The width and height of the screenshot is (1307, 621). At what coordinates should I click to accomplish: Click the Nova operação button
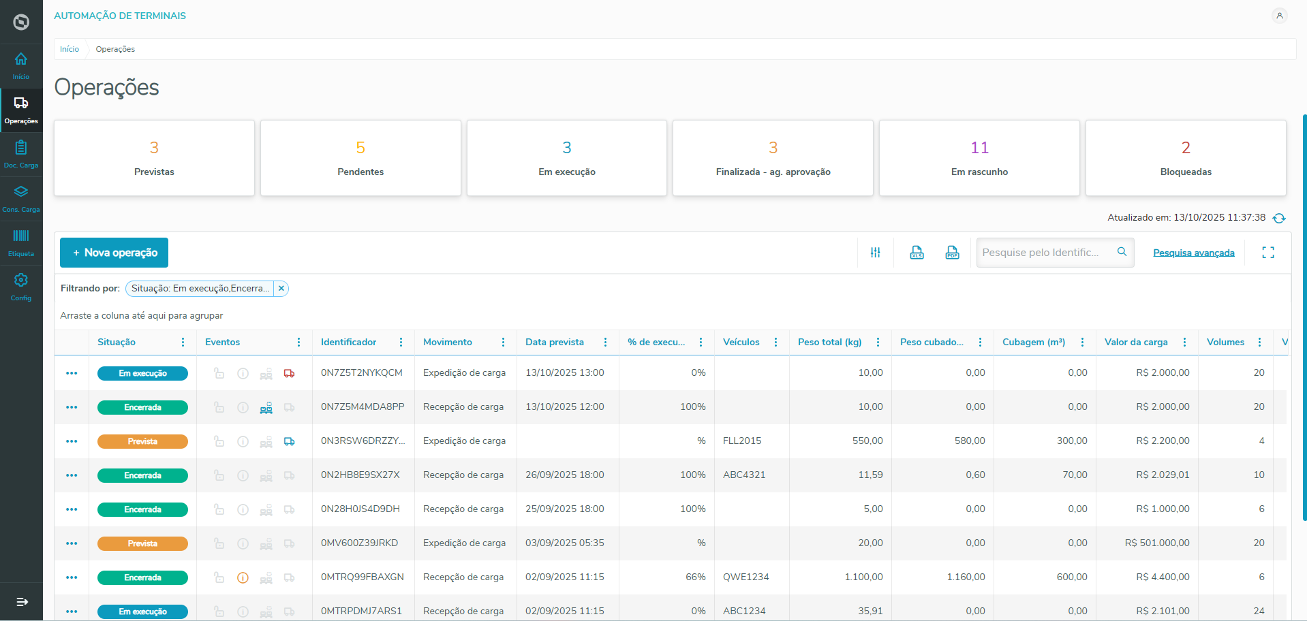[x=114, y=253]
